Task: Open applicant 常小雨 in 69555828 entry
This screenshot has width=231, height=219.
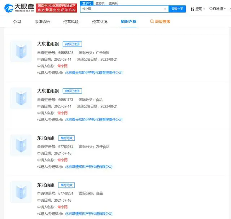Action: tap(62, 66)
